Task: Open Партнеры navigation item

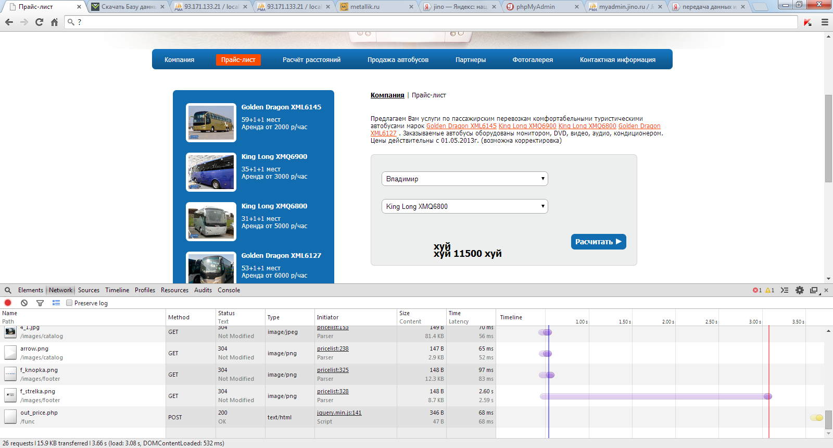Action: click(471, 60)
